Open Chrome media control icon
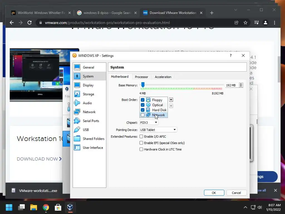This screenshot has width=285, height=214. (256, 23)
